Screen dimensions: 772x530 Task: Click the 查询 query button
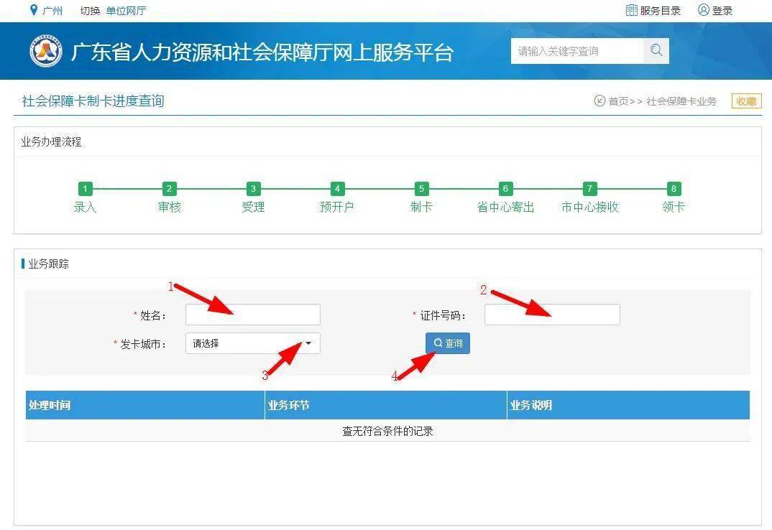(448, 343)
